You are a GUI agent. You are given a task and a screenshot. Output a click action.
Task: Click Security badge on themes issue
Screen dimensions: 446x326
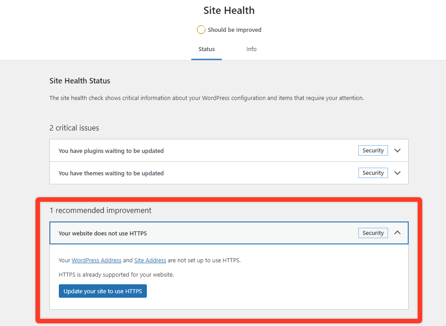pyautogui.click(x=373, y=173)
